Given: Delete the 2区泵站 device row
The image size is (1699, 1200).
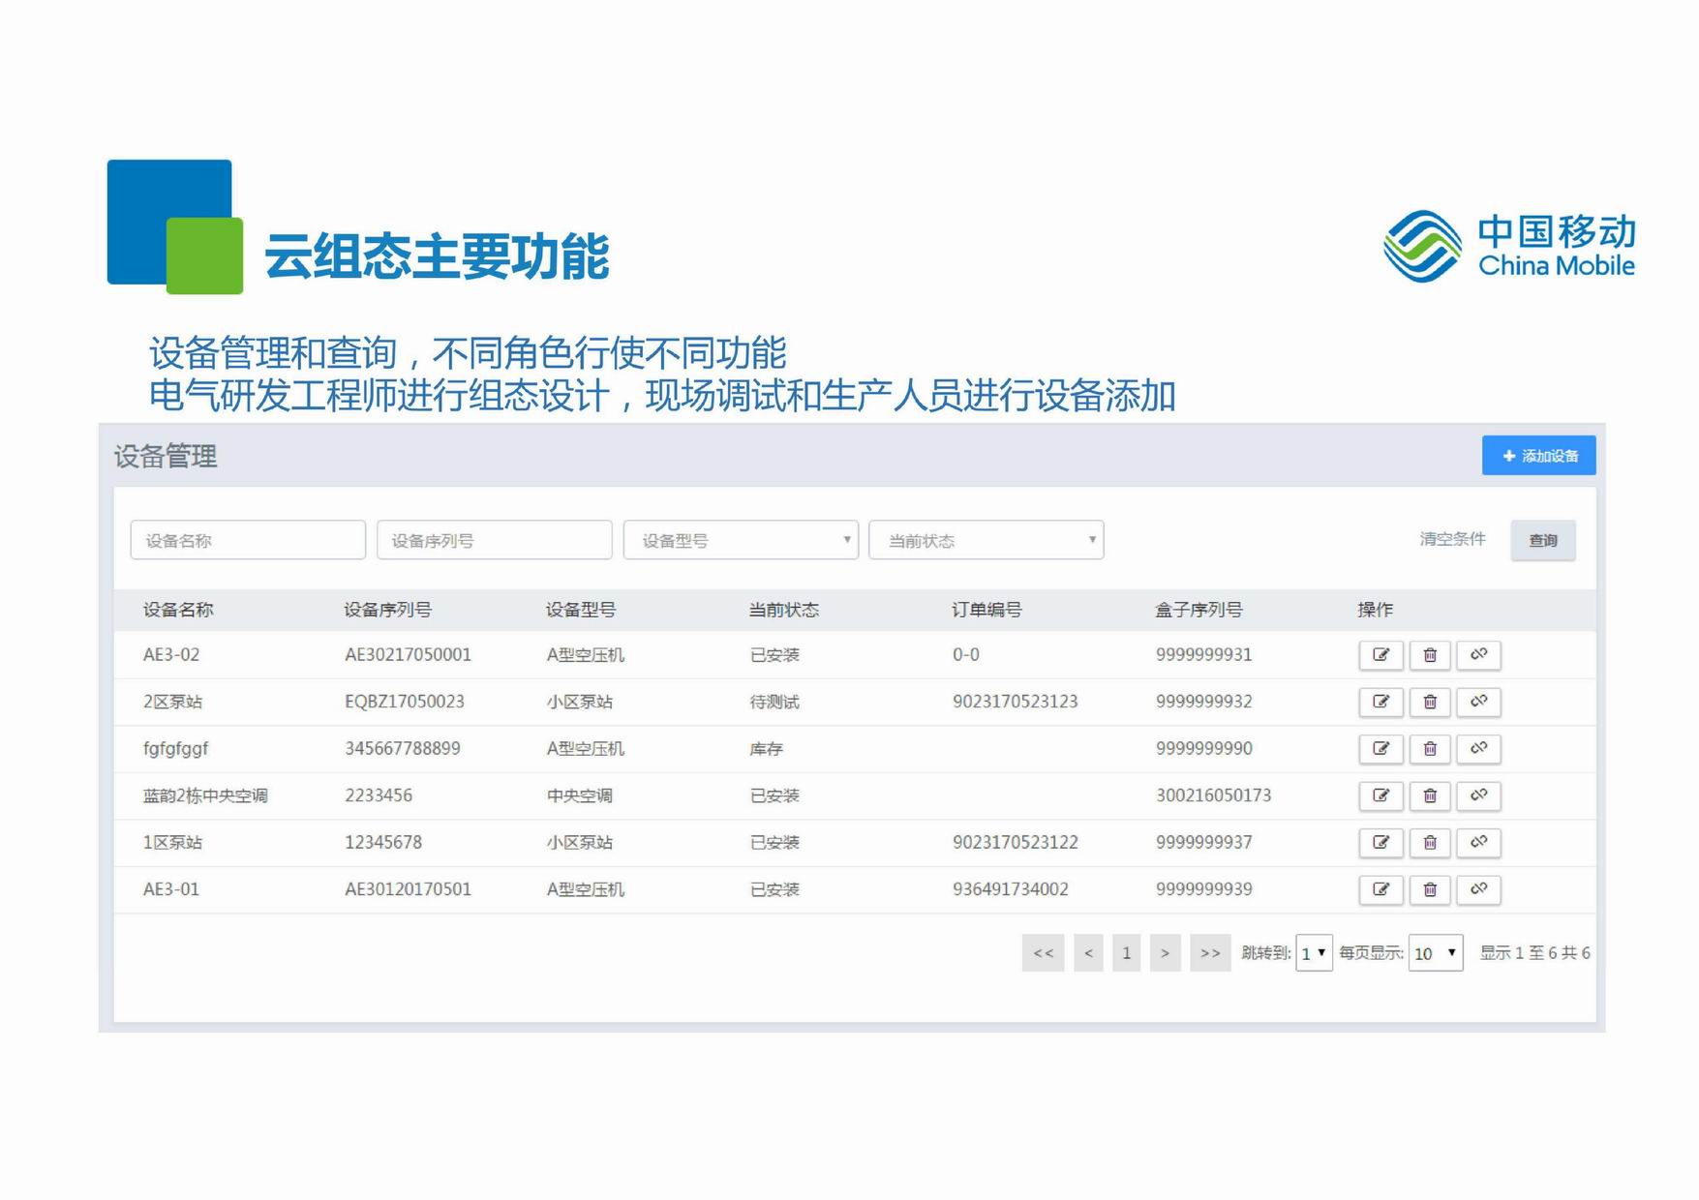Looking at the screenshot, I should click(x=1429, y=702).
